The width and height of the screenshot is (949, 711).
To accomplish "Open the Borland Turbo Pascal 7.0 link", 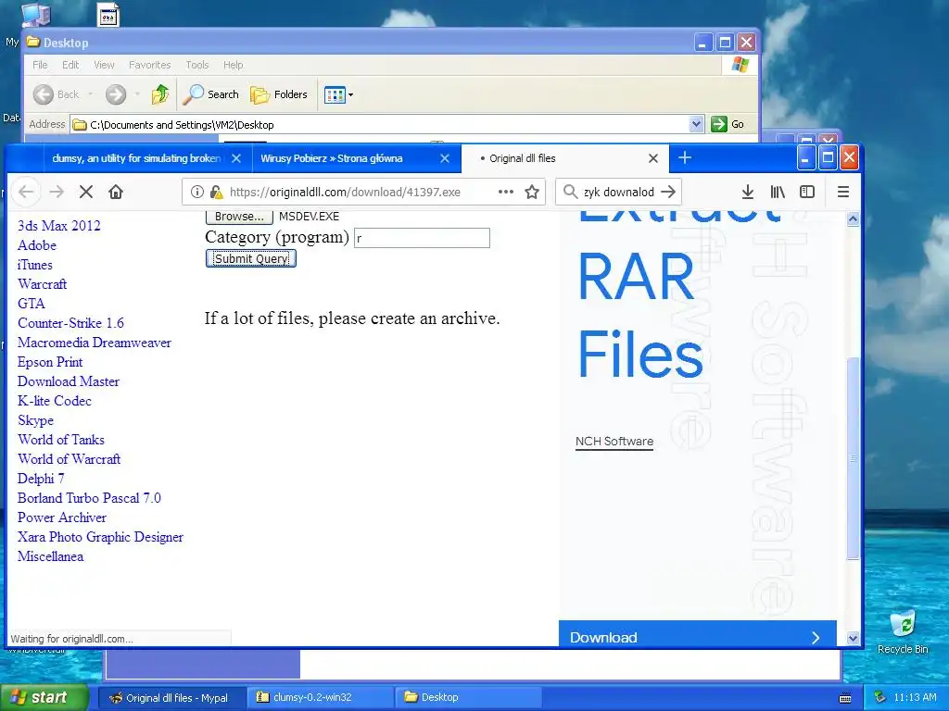I will [90, 498].
